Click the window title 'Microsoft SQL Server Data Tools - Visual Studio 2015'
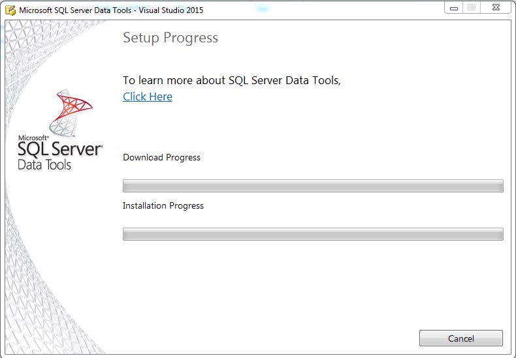Image resolution: width=516 pixels, height=358 pixels. click(x=111, y=10)
